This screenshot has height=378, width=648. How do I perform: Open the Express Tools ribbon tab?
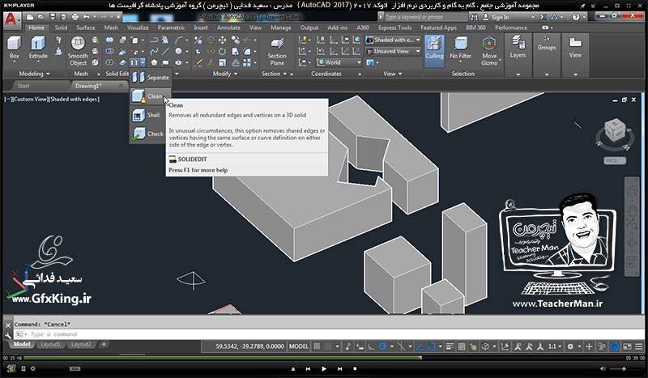click(394, 28)
